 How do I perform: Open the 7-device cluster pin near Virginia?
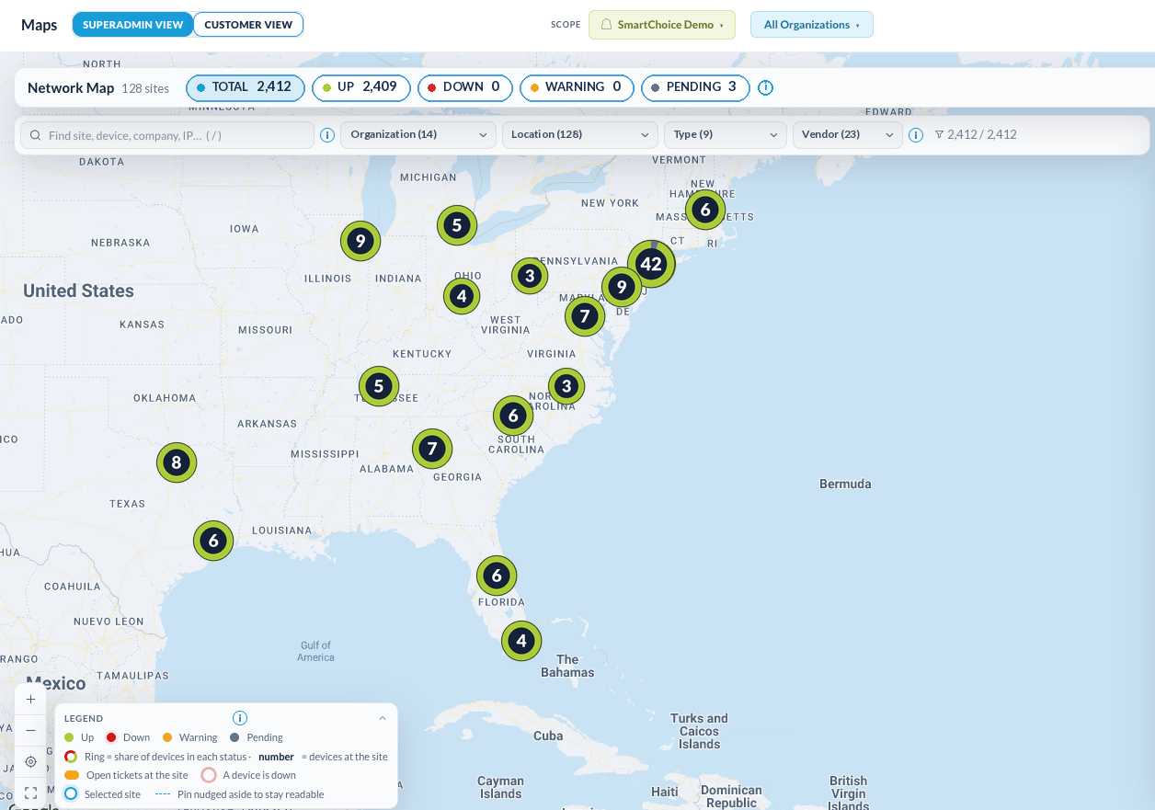tap(585, 316)
